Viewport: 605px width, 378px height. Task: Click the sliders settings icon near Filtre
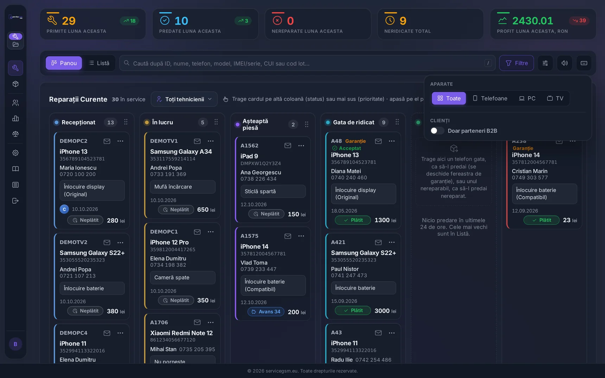coord(545,63)
